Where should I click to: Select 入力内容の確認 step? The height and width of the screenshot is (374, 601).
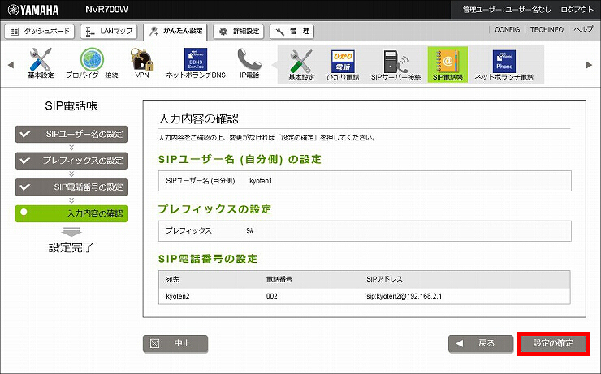71,213
